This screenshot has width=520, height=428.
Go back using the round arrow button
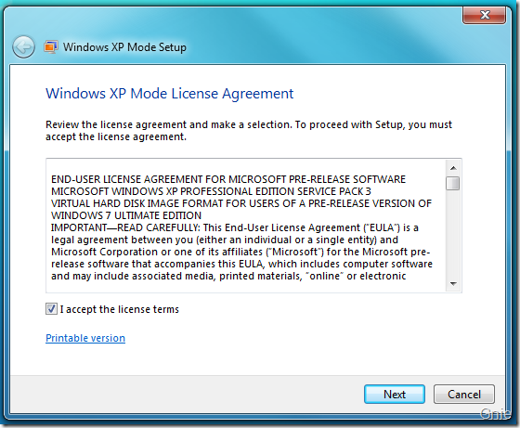(23, 46)
